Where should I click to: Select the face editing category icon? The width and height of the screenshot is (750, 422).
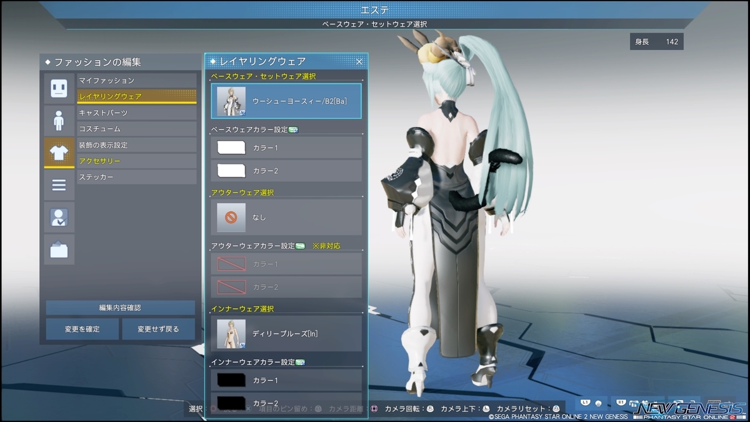tap(59, 88)
